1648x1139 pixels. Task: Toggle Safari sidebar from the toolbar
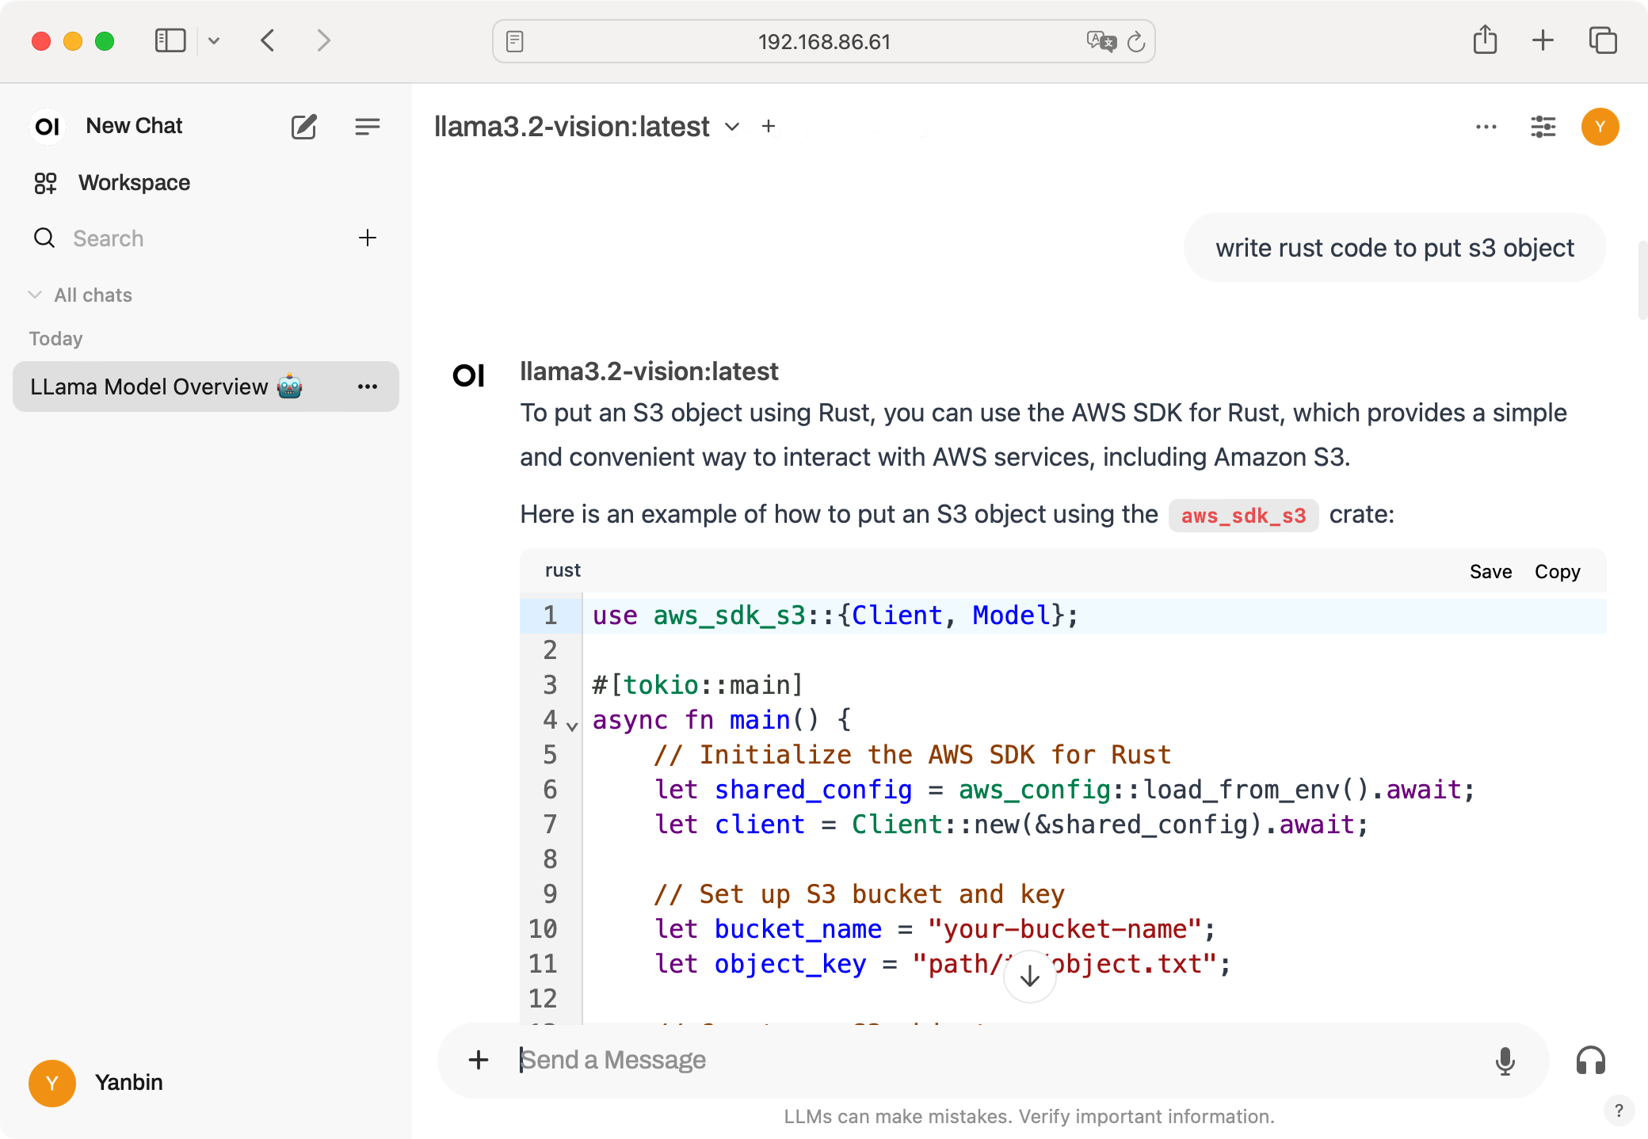170,41
